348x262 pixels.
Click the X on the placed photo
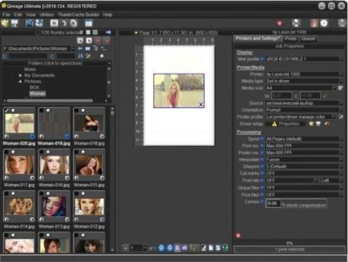coord(200,104)
